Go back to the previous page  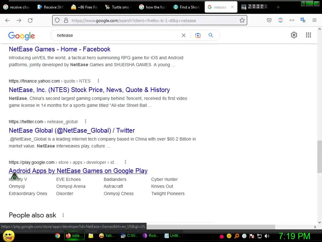[8, 20]
